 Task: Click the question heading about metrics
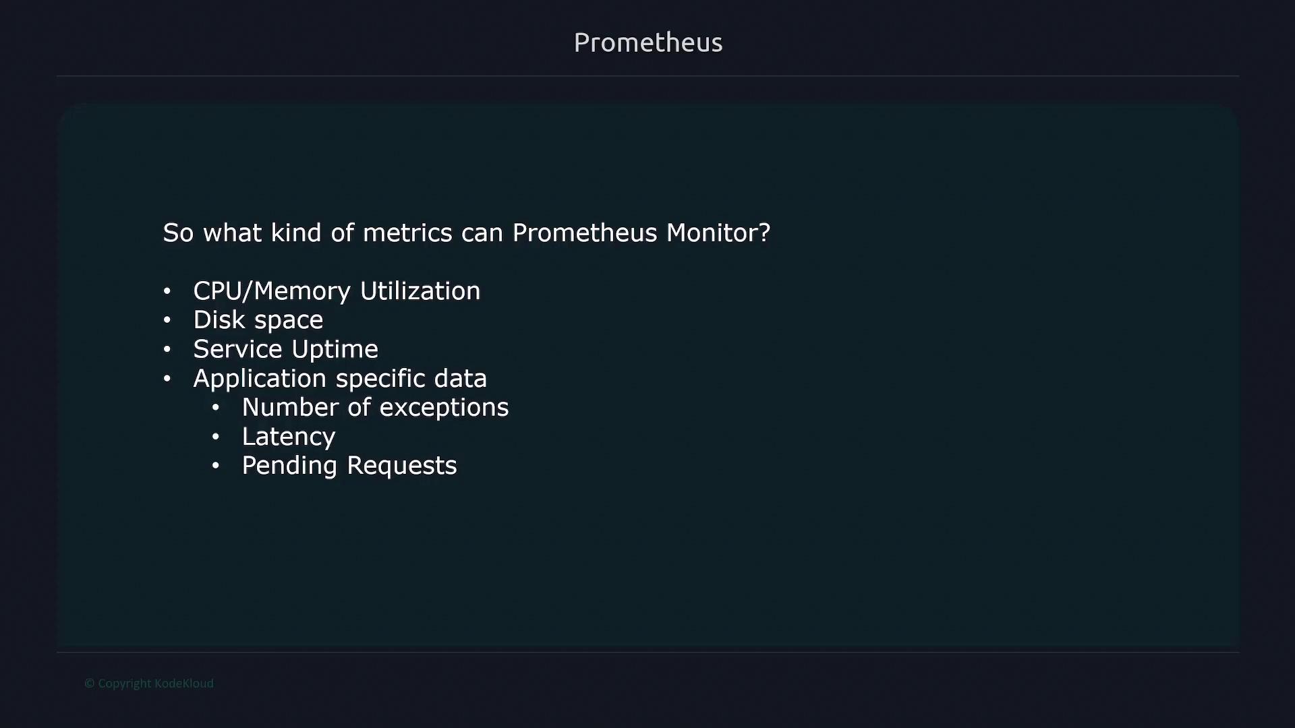click(x=466, y=233)
